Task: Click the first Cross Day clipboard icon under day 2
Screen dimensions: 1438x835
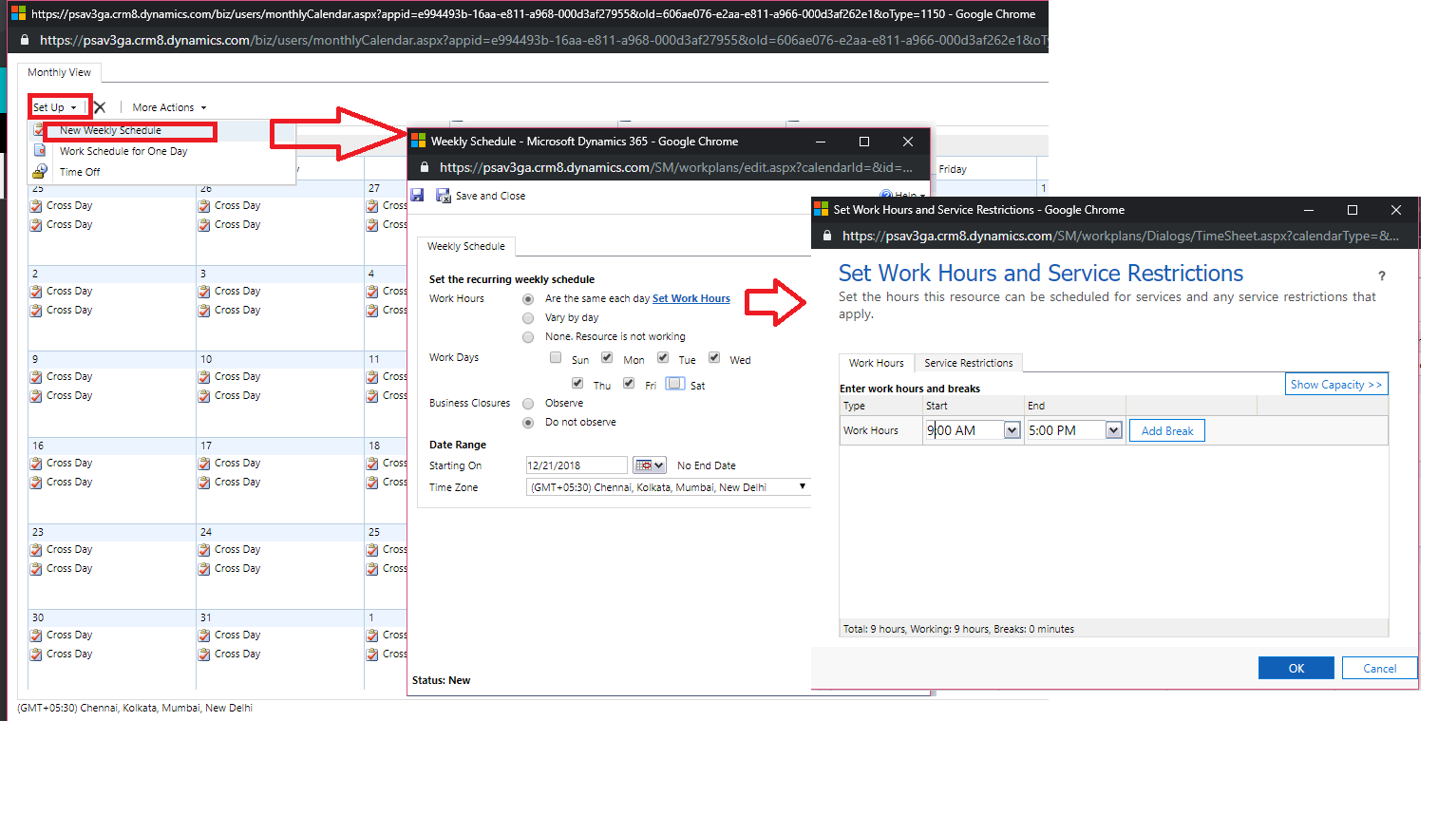Action: [x=36, y=292]
